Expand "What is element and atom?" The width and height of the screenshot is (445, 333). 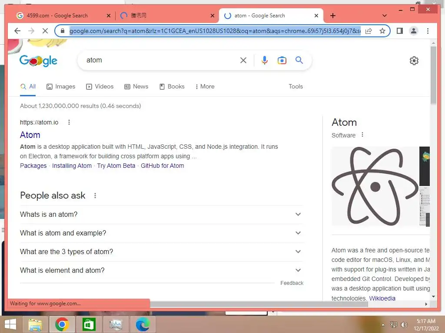click(161, 271)
